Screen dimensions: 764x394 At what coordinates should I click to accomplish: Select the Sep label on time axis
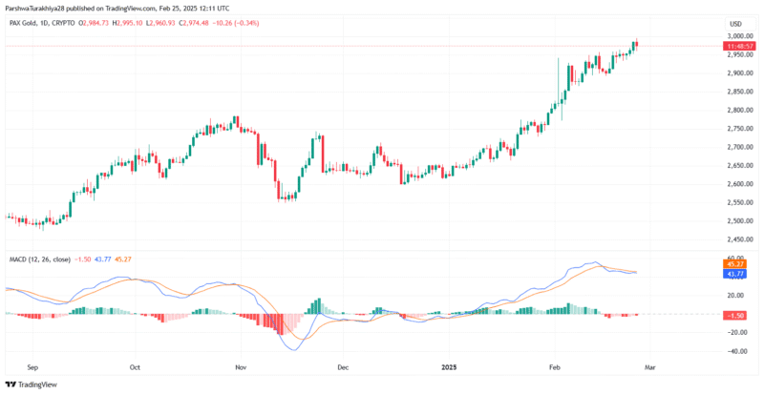click(33, 366)
